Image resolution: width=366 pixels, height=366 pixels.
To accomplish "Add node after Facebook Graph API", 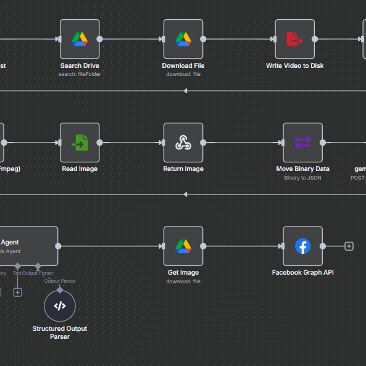I will (x=349, y=246).
